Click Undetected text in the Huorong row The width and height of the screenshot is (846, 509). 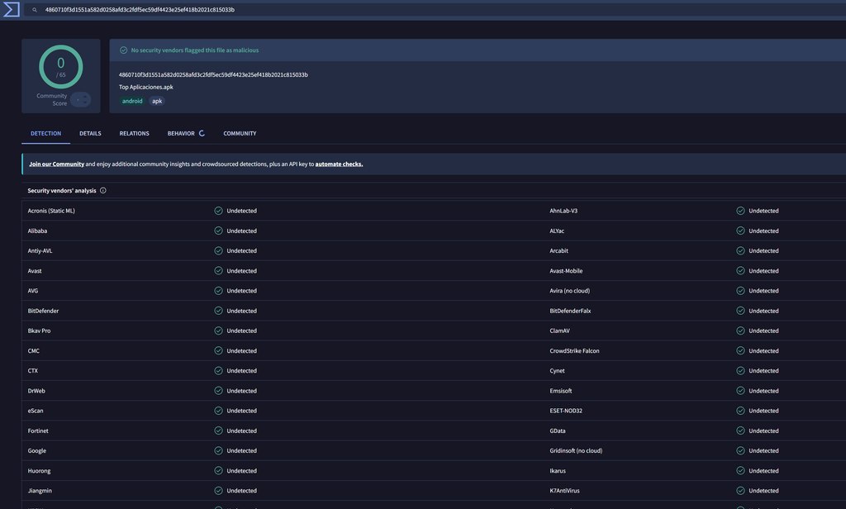[242, 471]
